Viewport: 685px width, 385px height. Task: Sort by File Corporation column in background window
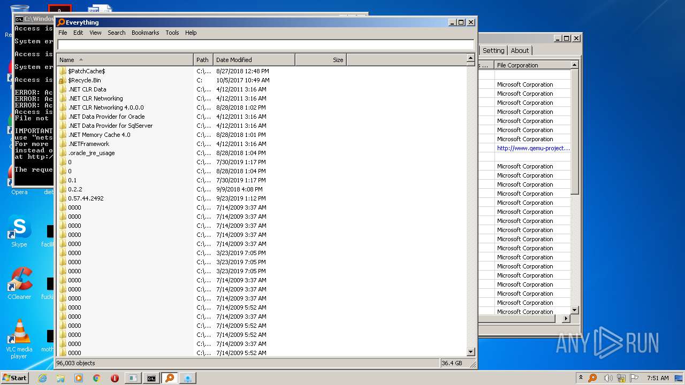pyautogui.click(x=532, y=65)
